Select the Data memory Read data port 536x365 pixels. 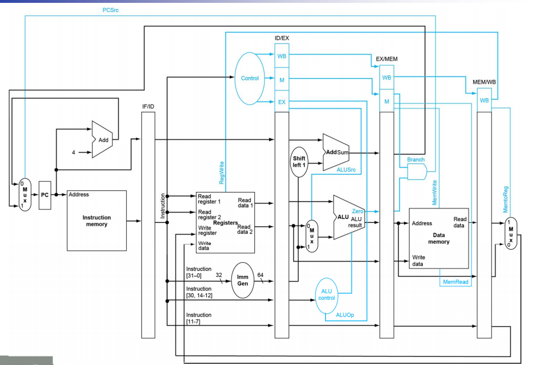point(460,222)
